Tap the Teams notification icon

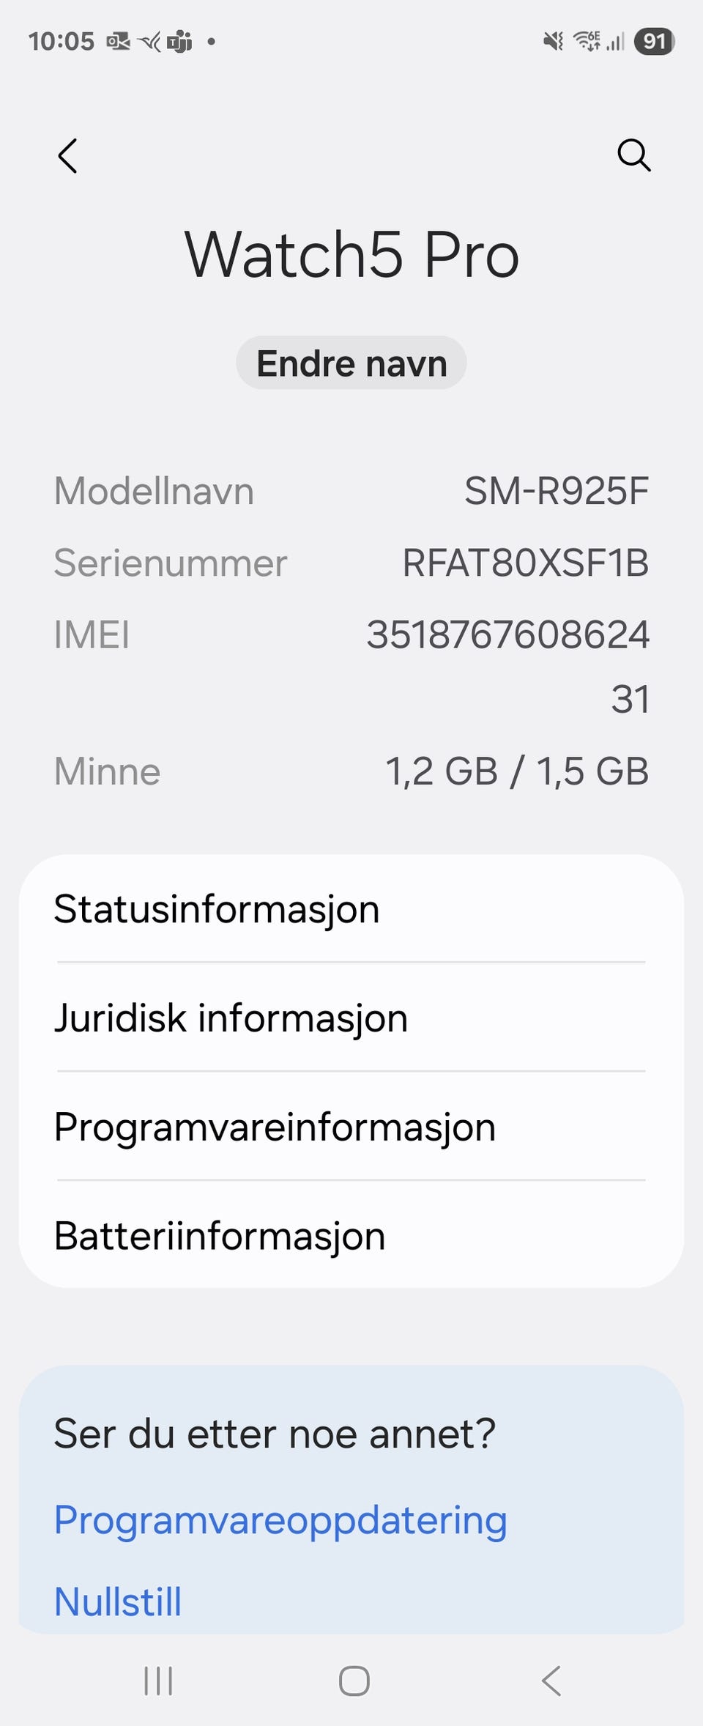(179, 42)
